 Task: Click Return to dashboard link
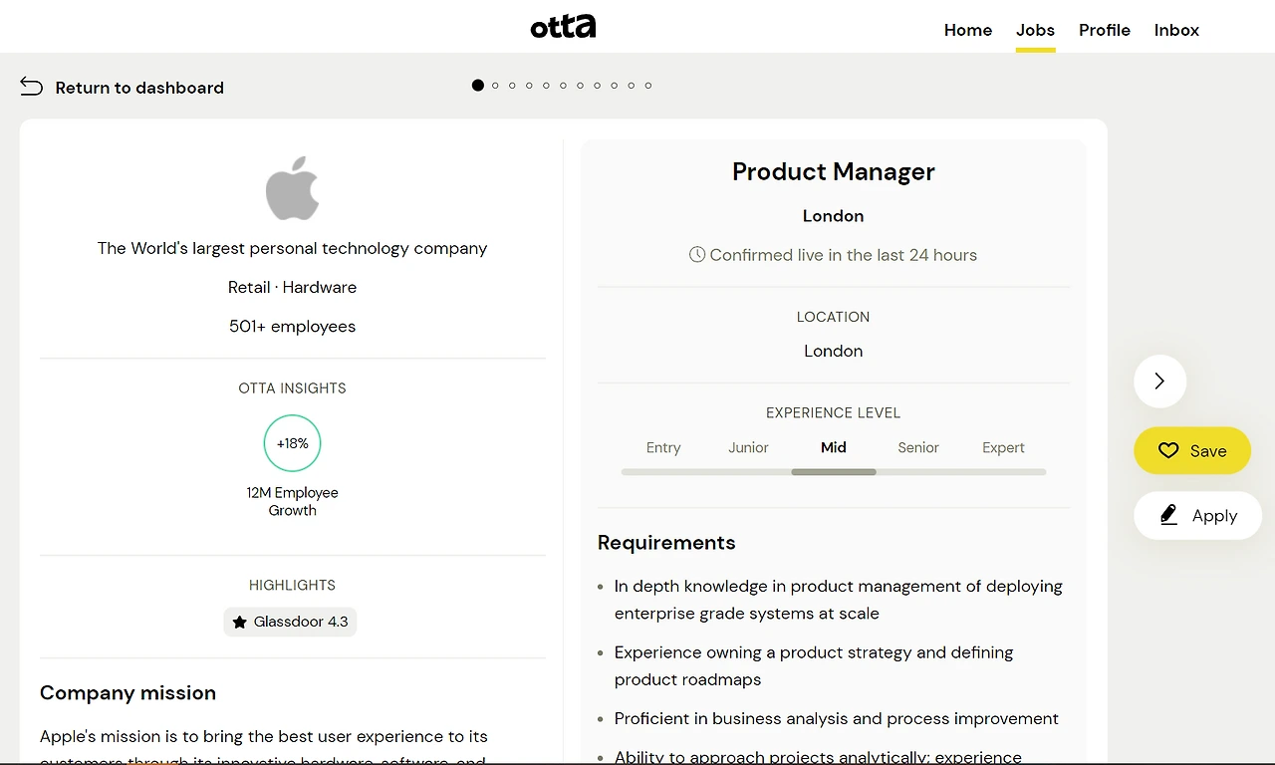pos(139,88)
